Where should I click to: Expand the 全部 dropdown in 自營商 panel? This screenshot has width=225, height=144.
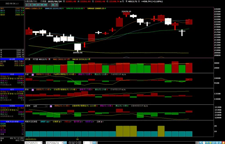[46, 106]
